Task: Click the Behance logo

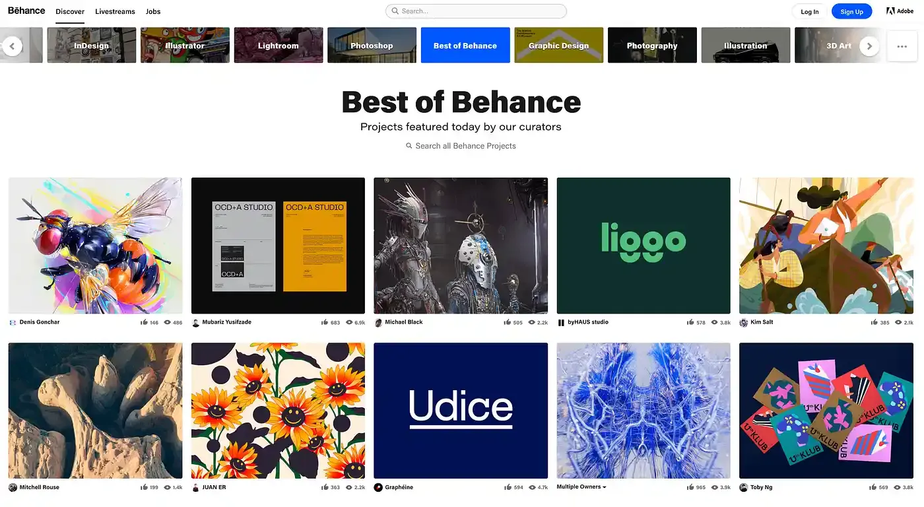Action: pyautogui.click(x=26, y=11)
